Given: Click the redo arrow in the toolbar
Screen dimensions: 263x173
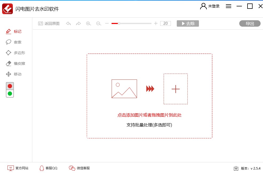Looking at the screenshot, I should coord(78,23).
